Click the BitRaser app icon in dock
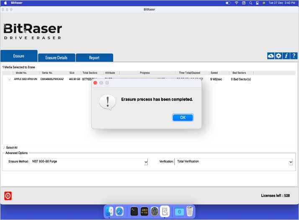This screenshot has width=299, height=220. tap(165, 212)
